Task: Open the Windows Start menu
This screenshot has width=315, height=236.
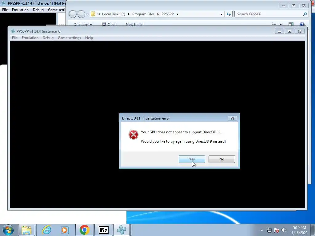Action: coord(8,230)
